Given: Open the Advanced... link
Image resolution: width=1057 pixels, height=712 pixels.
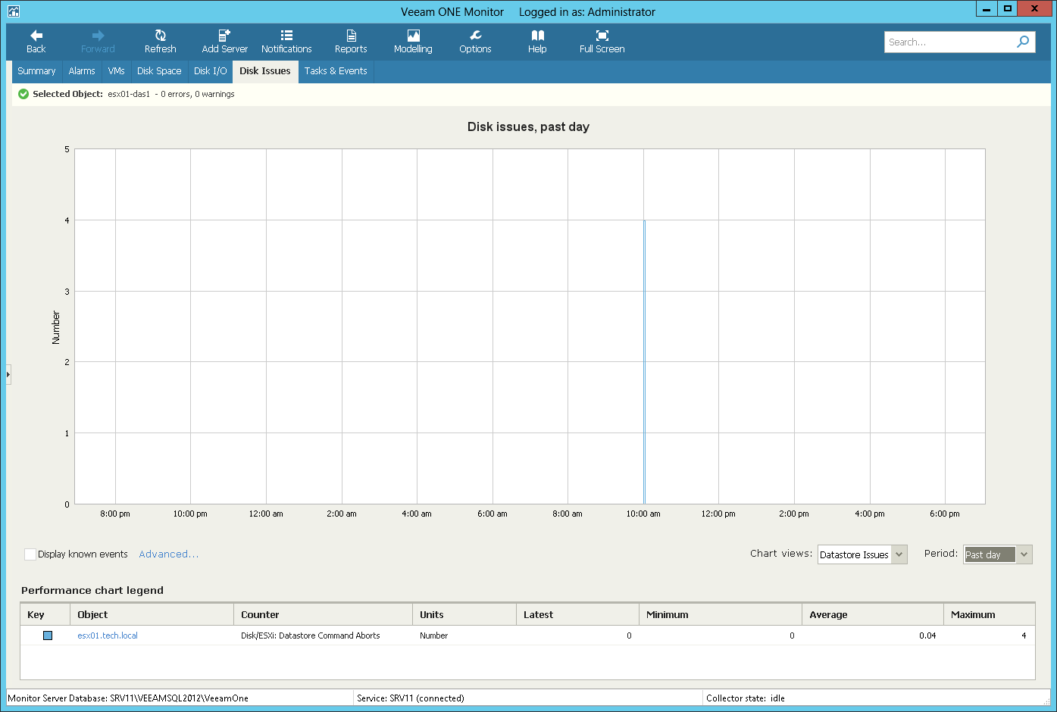Looking at the screenshot, I should [x=168, y=554].
